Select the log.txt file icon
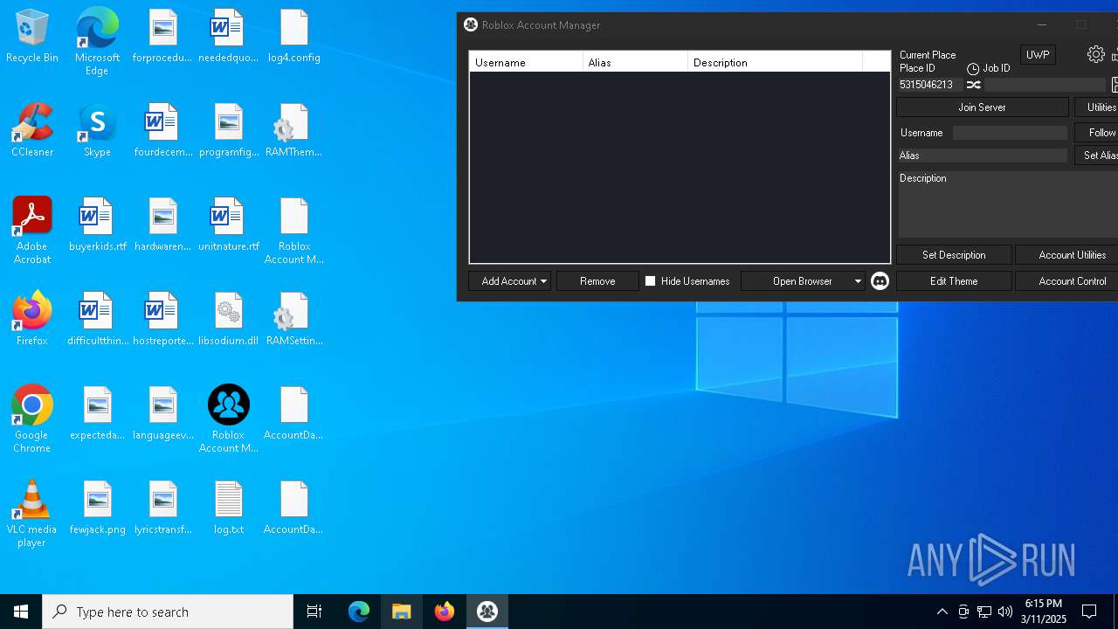 point(229,508)
